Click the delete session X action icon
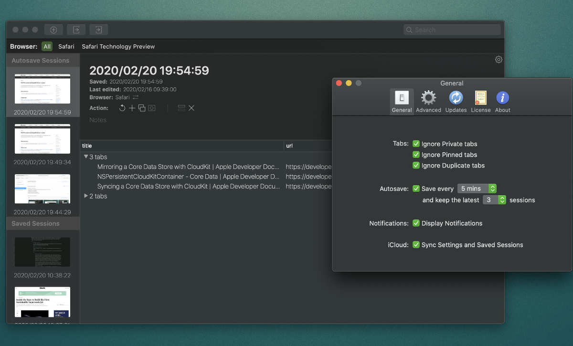 [191, 108]
